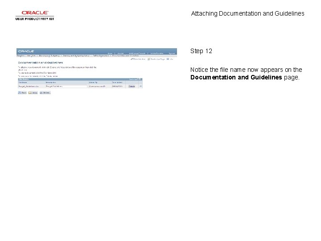Click the Budget_Guidelines file name link
The width and height of the screenshot is (321, 241).
(x=29, y=87)
